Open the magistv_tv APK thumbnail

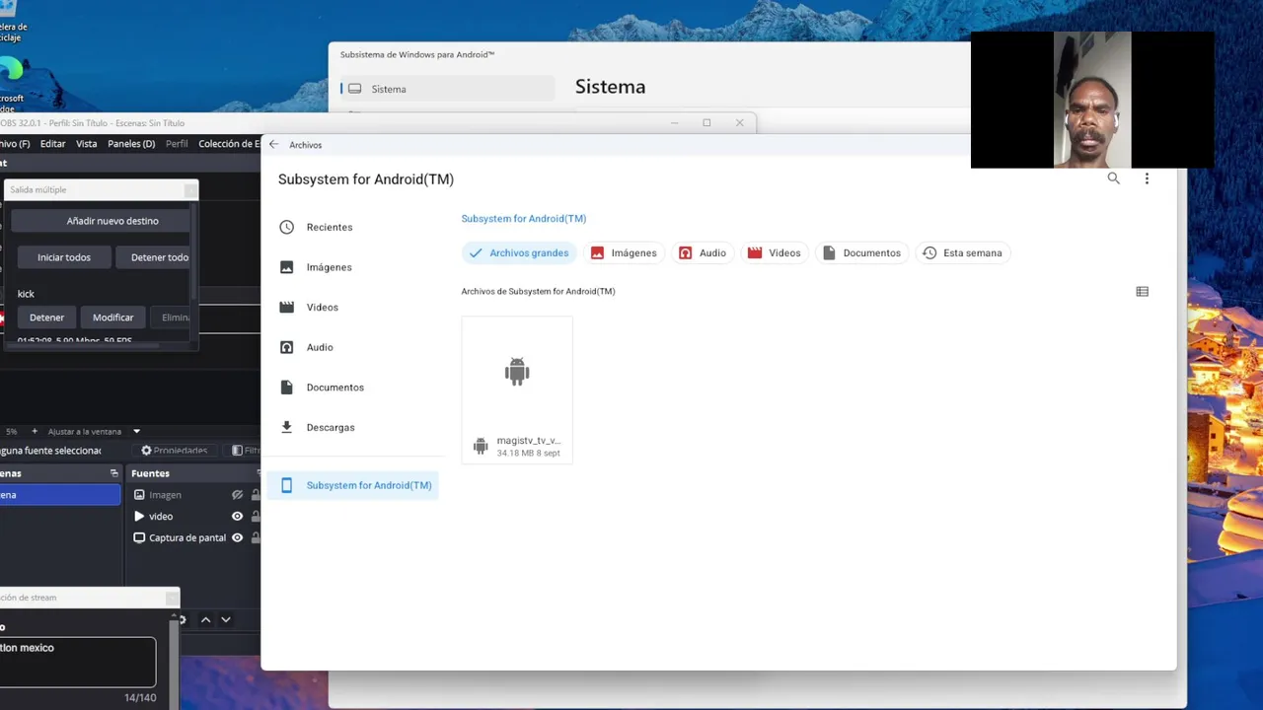pyautogui.click(x=517, y=372)
